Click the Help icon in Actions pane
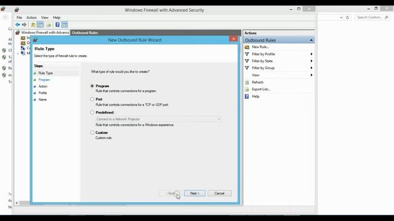 (x=247, y=96)
